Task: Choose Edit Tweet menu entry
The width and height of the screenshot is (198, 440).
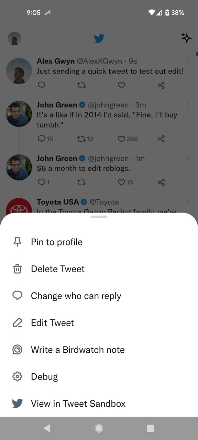Action: tap(99, 323)
